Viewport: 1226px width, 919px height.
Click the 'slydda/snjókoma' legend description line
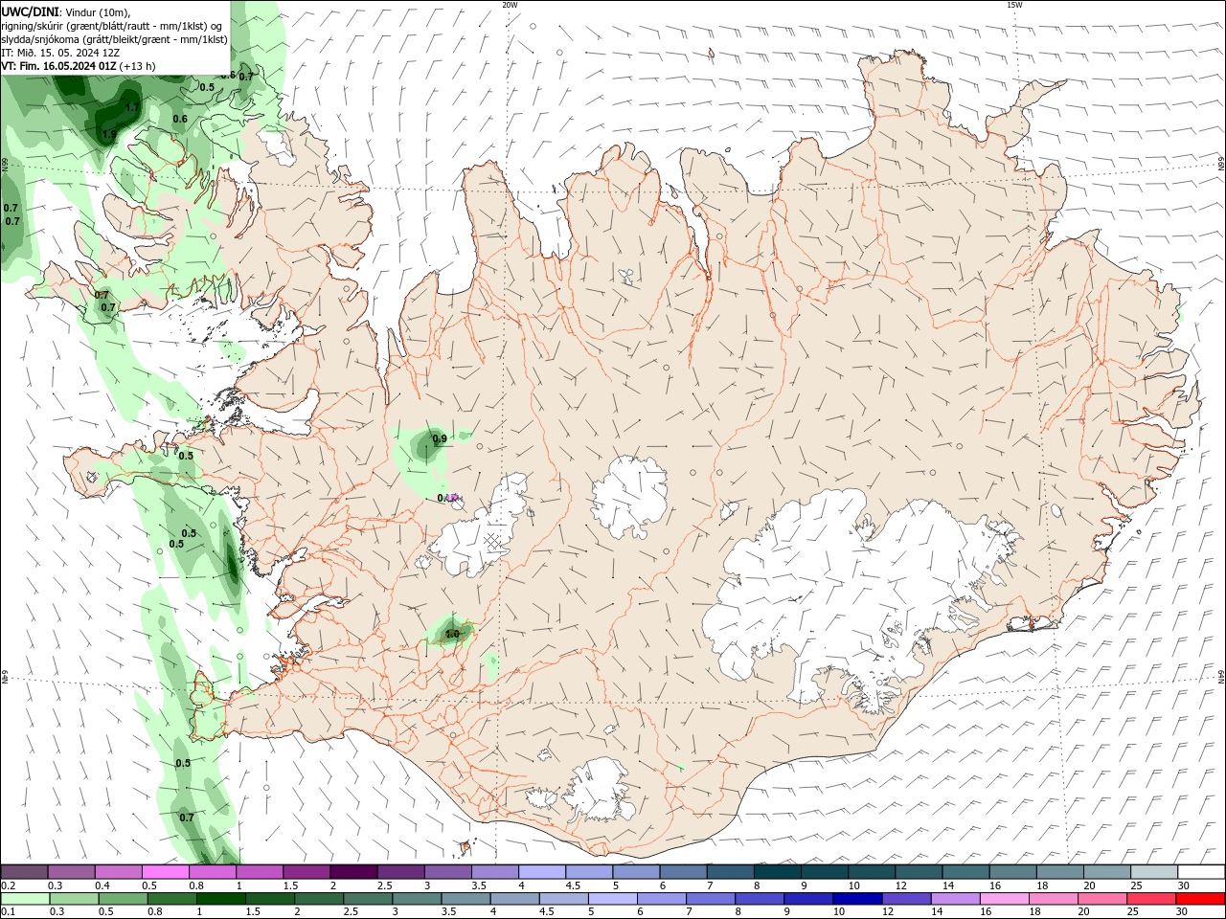(x=115, y=39)
